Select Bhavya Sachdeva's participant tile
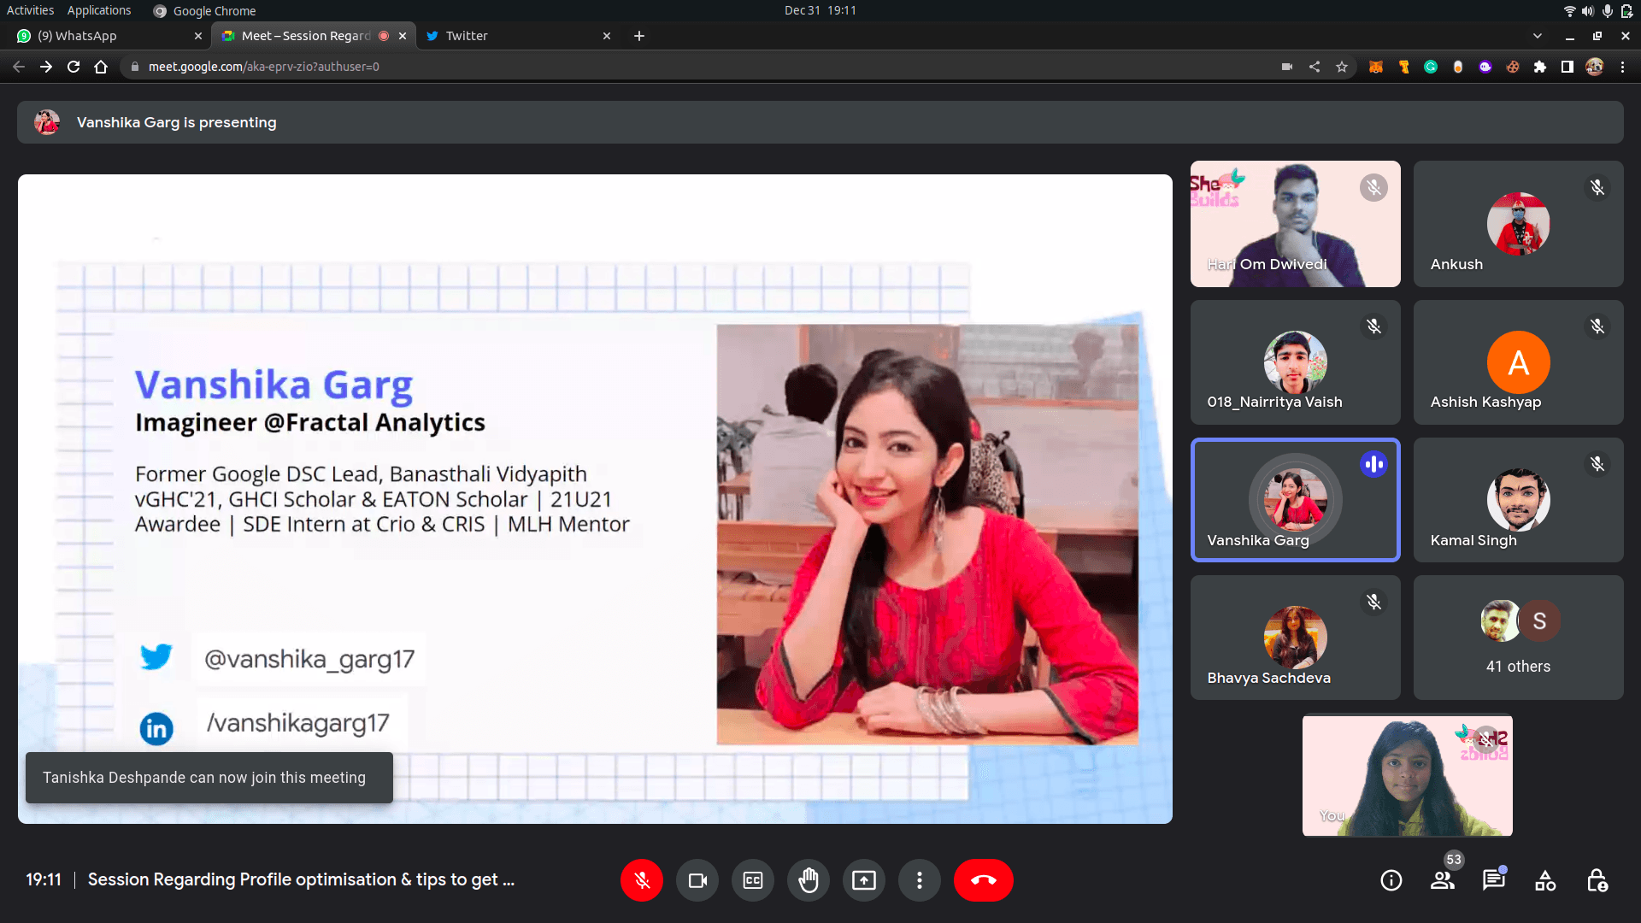The width and height of the screenshot is (1641, 923). (1296, 638)
